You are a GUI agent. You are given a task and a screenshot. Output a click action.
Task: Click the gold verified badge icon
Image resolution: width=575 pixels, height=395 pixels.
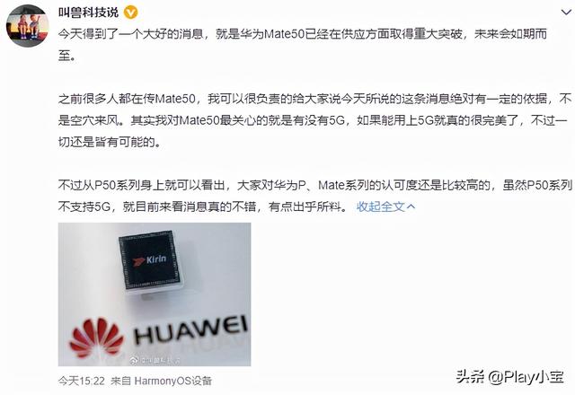pos(130,13)
